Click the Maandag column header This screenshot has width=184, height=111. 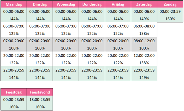click(14, 4)
